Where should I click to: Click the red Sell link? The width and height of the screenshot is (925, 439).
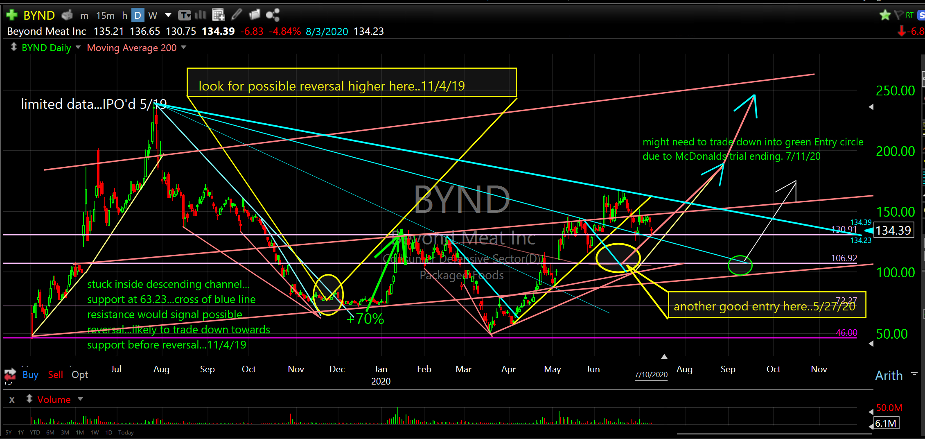point(55,375)
